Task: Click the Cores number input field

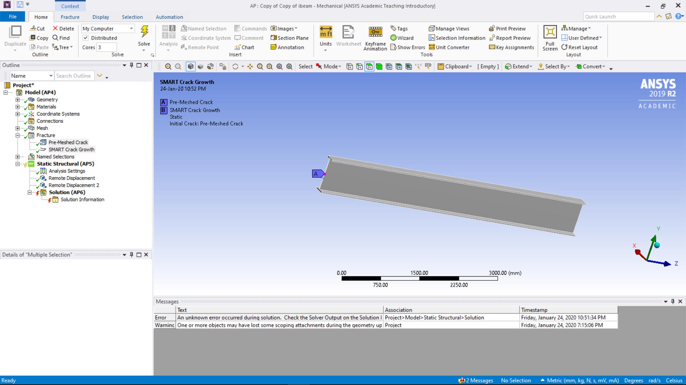Action: click(x=107, y=47)
